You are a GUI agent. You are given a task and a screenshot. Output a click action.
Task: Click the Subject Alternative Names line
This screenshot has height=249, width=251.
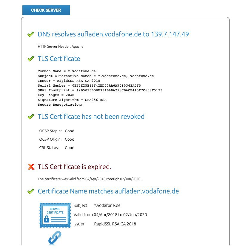pos(96,76)
